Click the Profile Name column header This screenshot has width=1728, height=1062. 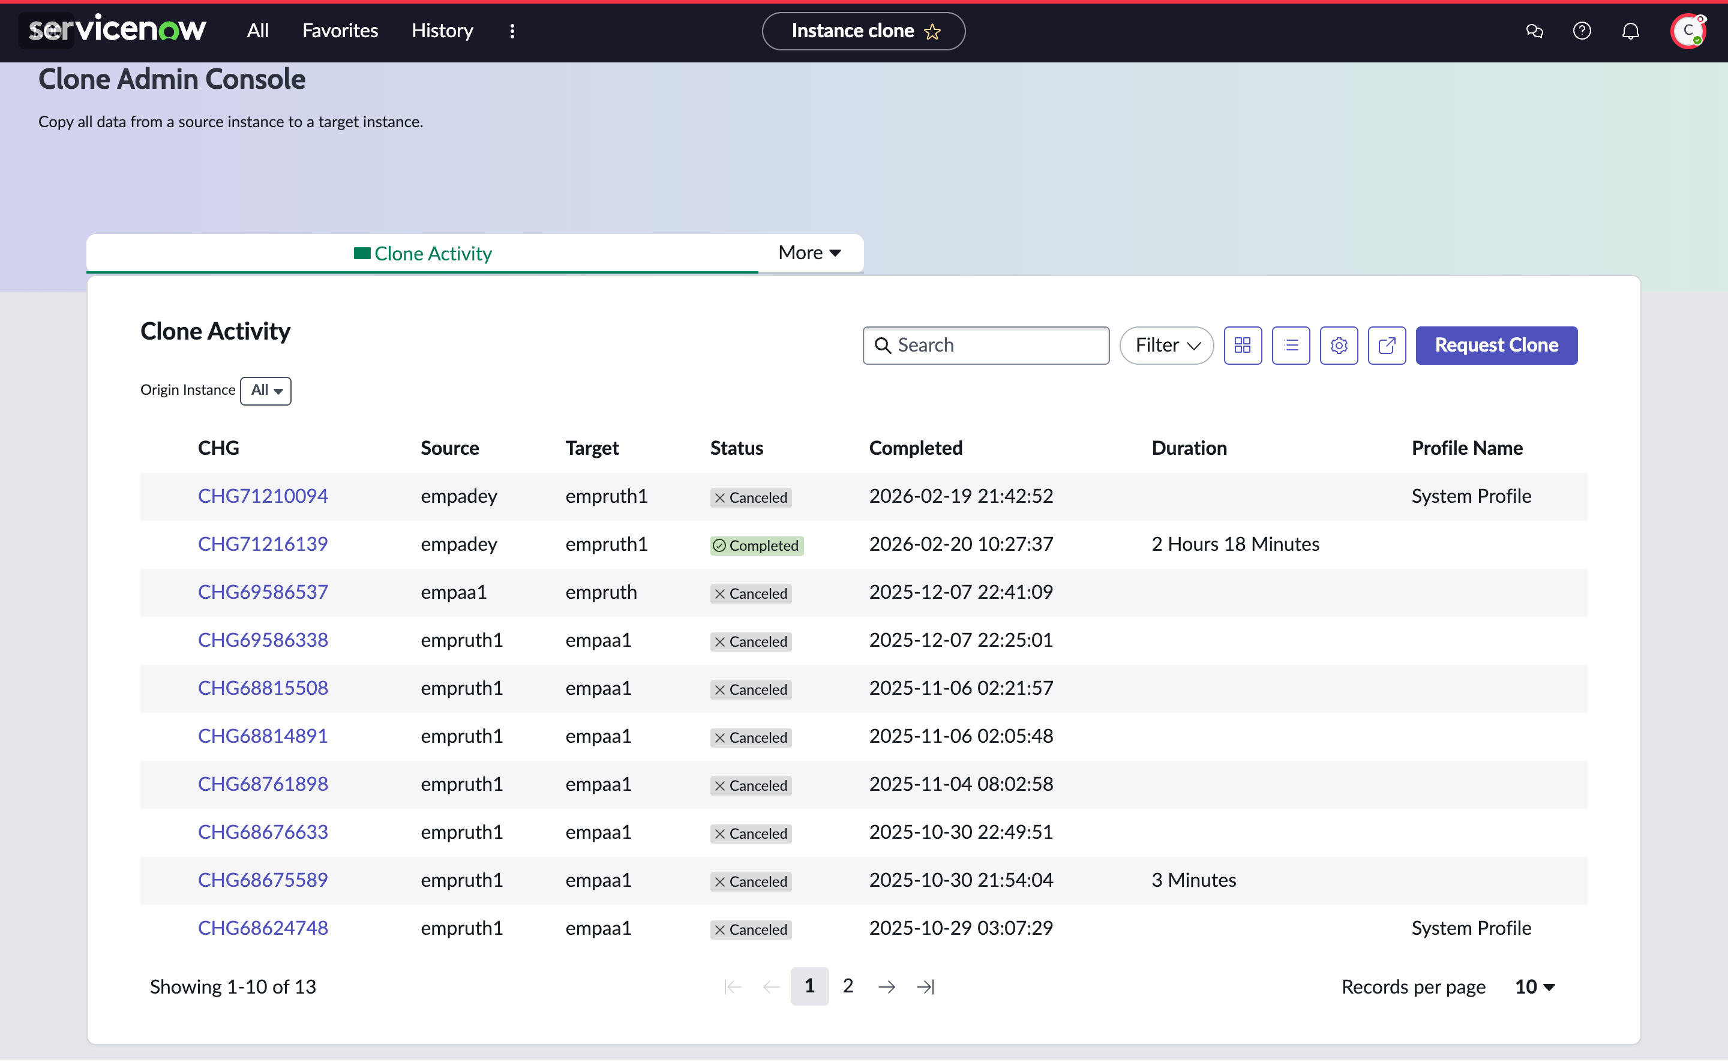click(x=1467, y=448)
